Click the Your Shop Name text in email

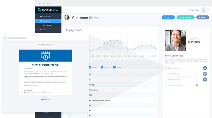[28, 91]
